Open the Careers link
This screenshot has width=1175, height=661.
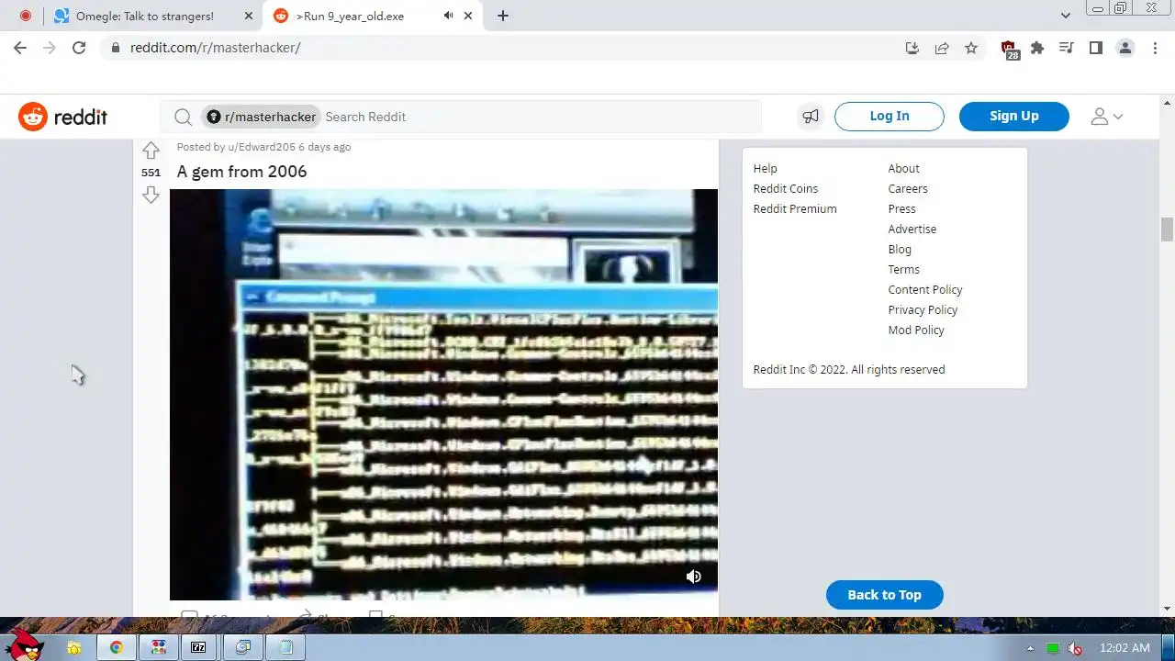908,188
